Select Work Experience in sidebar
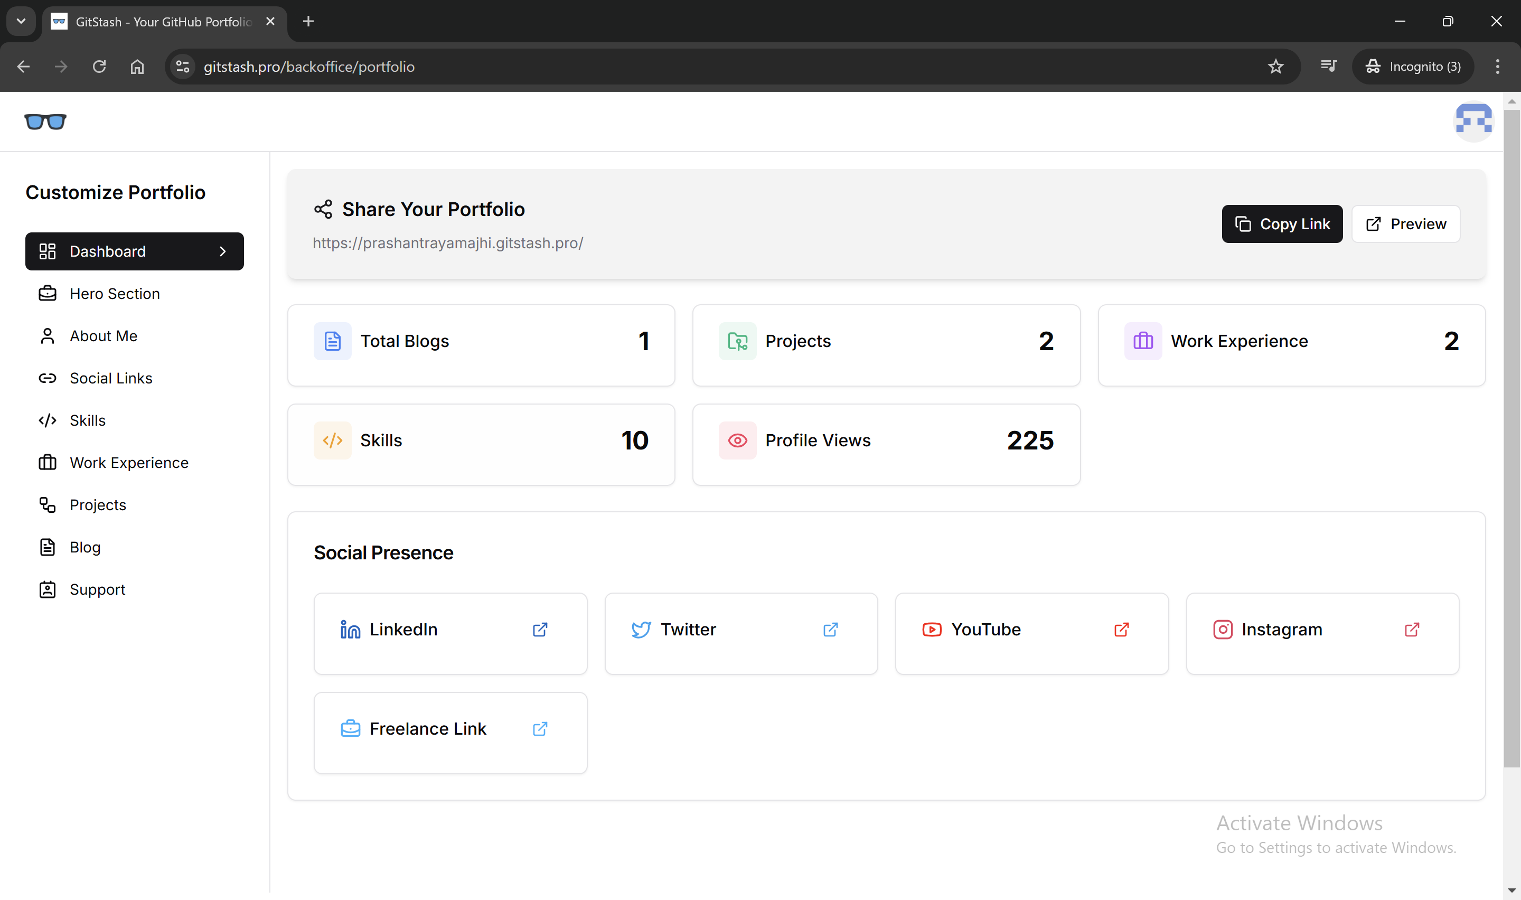This screenshot has width=1521, height=900. pyautogui.click(x=128, y=463)
